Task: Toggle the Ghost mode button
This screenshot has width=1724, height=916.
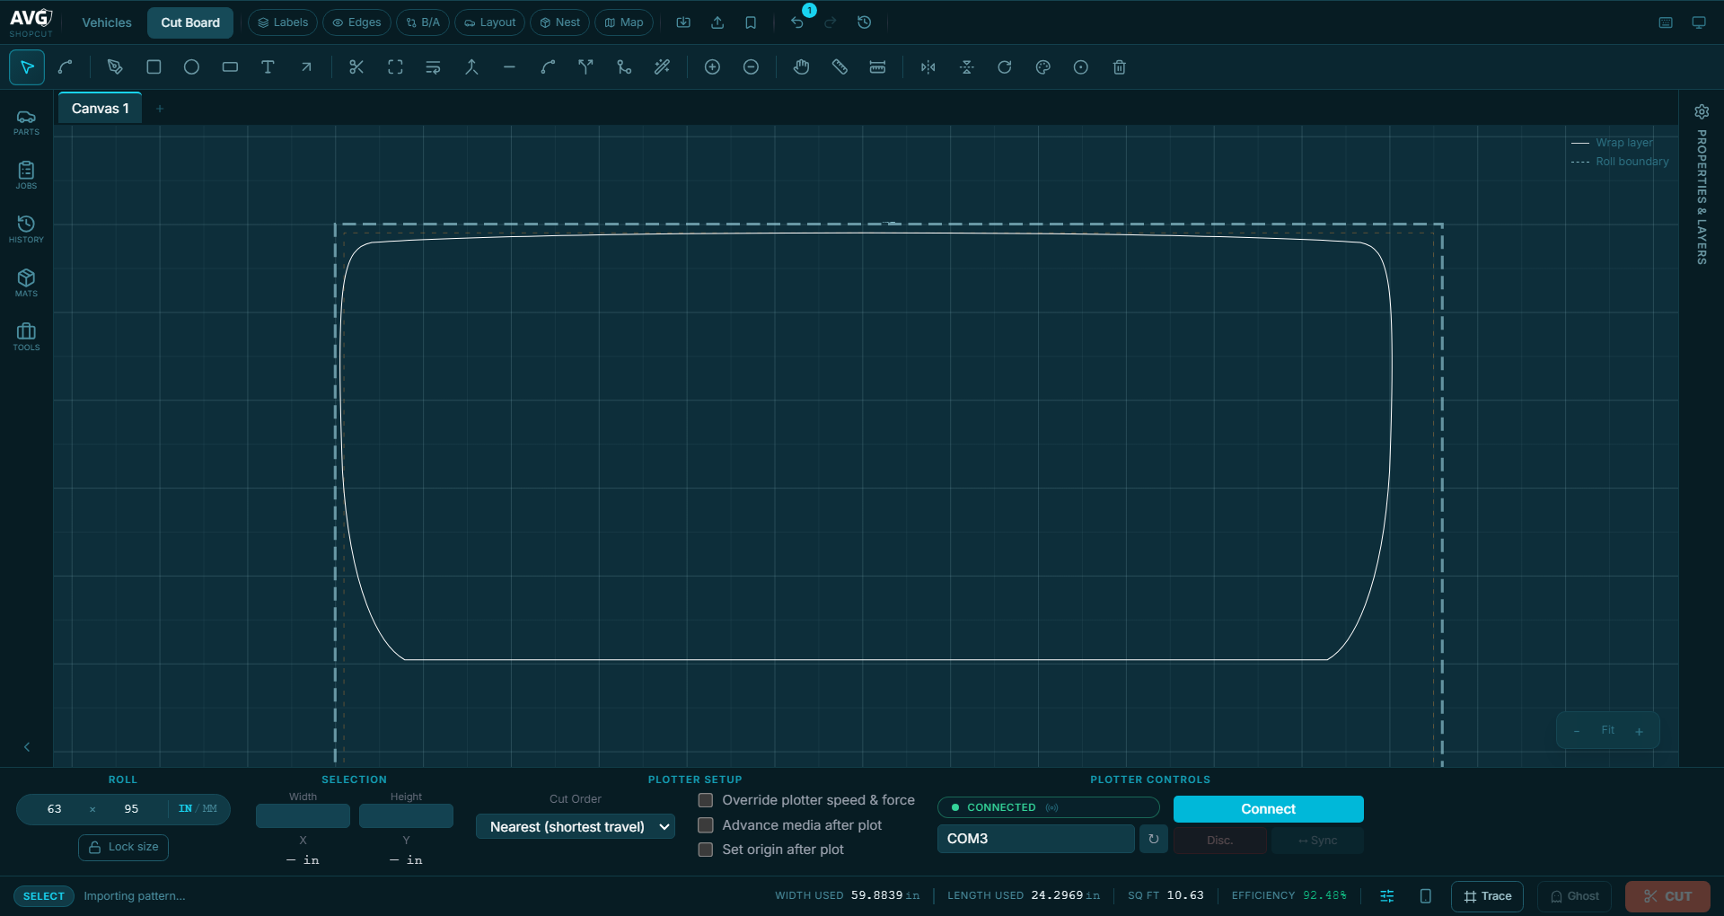Action: coord(1575,896)
